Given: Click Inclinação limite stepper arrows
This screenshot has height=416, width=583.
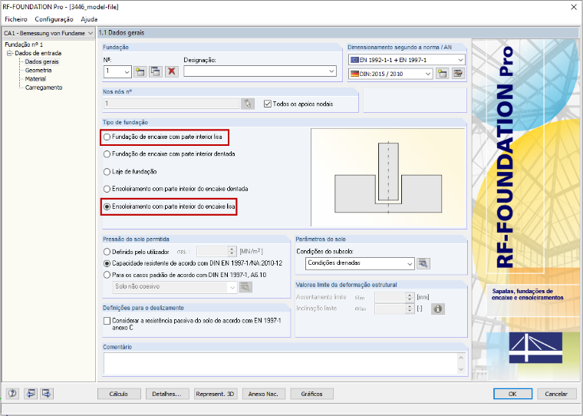Looking at the screenshot, I should pyautogui.click(x=410, y=309).
